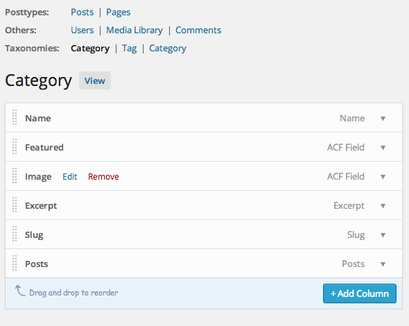Click the Add Column button
This screenshot has width=409, height=326.
click(360, 293)
